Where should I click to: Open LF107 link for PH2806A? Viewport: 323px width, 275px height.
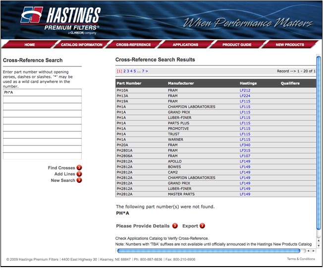pos(245,156)
